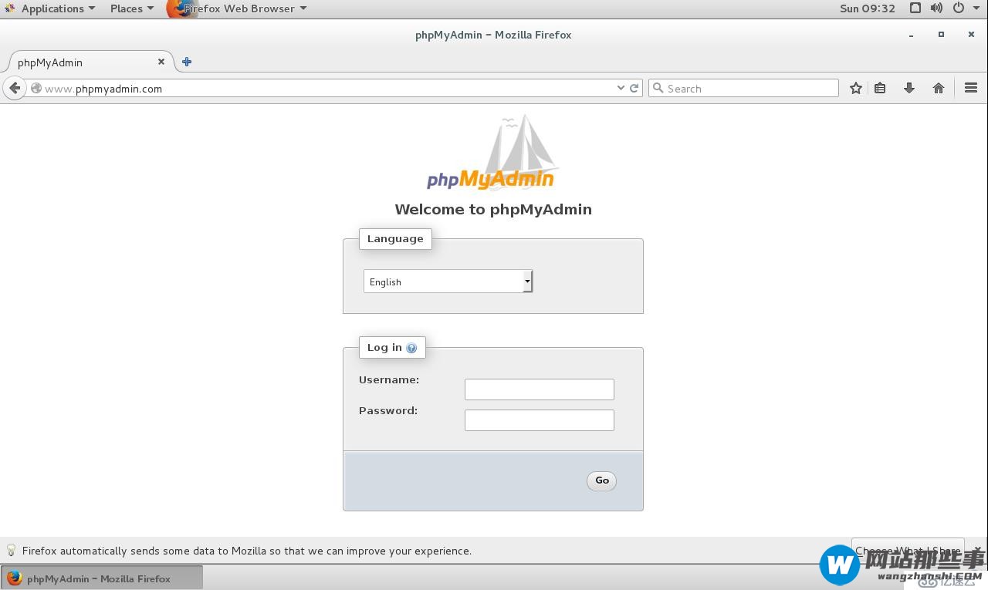Open the English language dropdown
Viewport: 988px width, 590px height.
tap(448, 282)
